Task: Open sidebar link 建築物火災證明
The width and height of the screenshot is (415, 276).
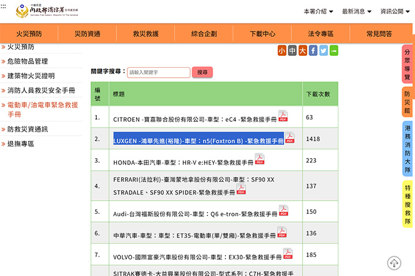Action: point(31,76)
